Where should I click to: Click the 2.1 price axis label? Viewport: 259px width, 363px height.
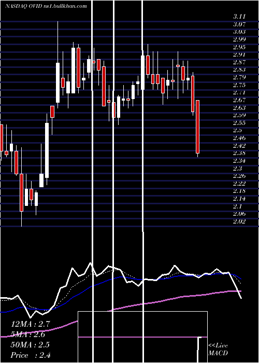(238, 206)
